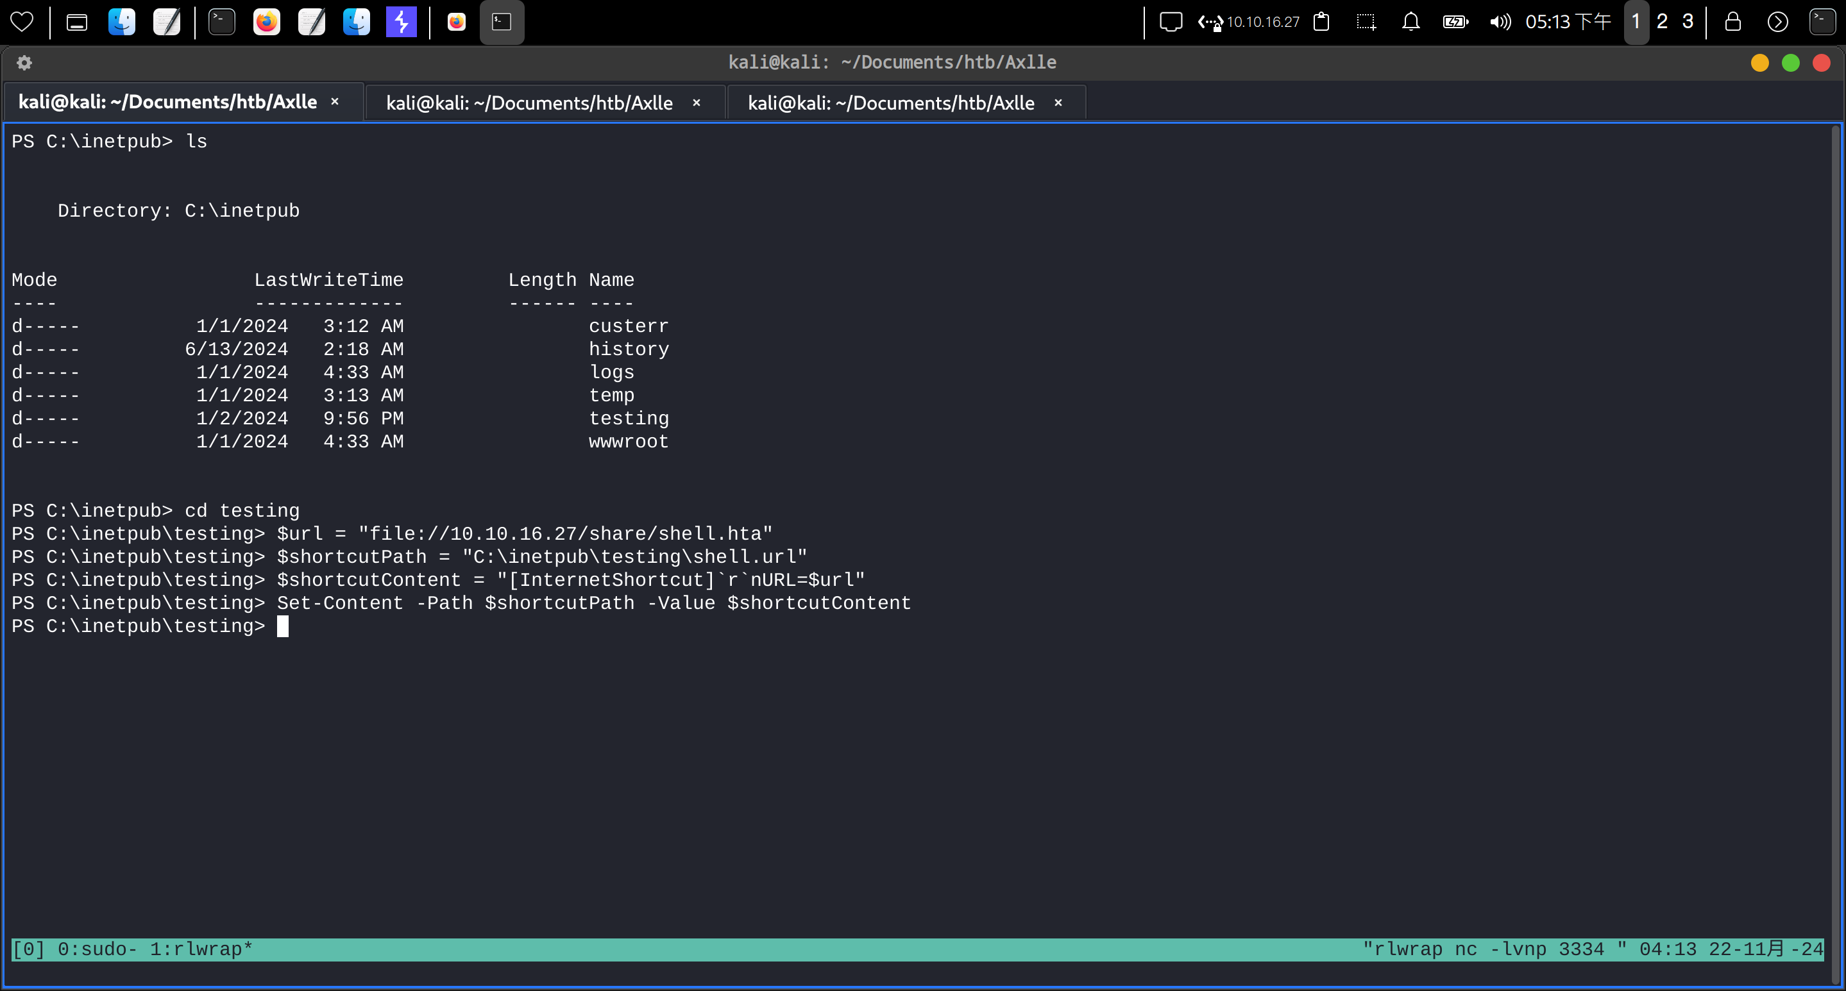
Task: Switch to small Firefox window in taskbar
Action: [457, 22]
